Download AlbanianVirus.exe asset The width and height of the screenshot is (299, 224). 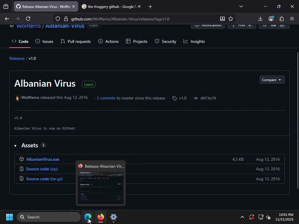43,159
